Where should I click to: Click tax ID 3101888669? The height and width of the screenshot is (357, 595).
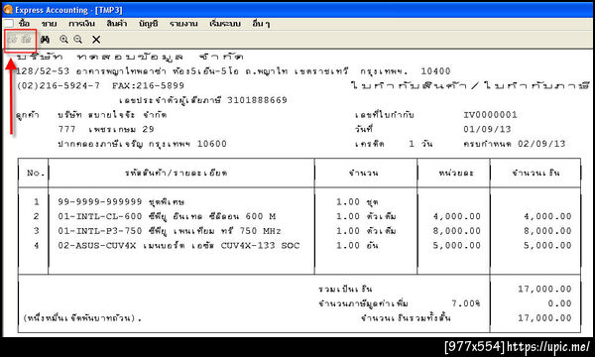tap(257, 100)
